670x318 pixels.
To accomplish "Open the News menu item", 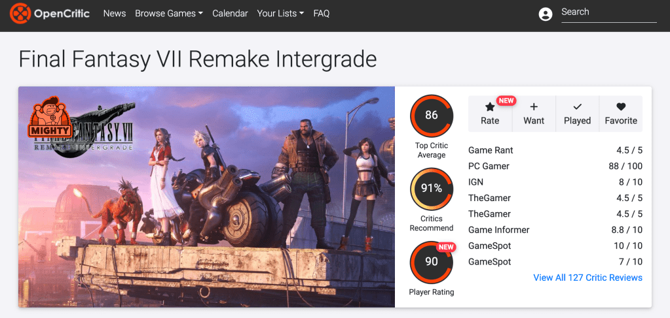I will pyautogui.click(x=115, y=13).
